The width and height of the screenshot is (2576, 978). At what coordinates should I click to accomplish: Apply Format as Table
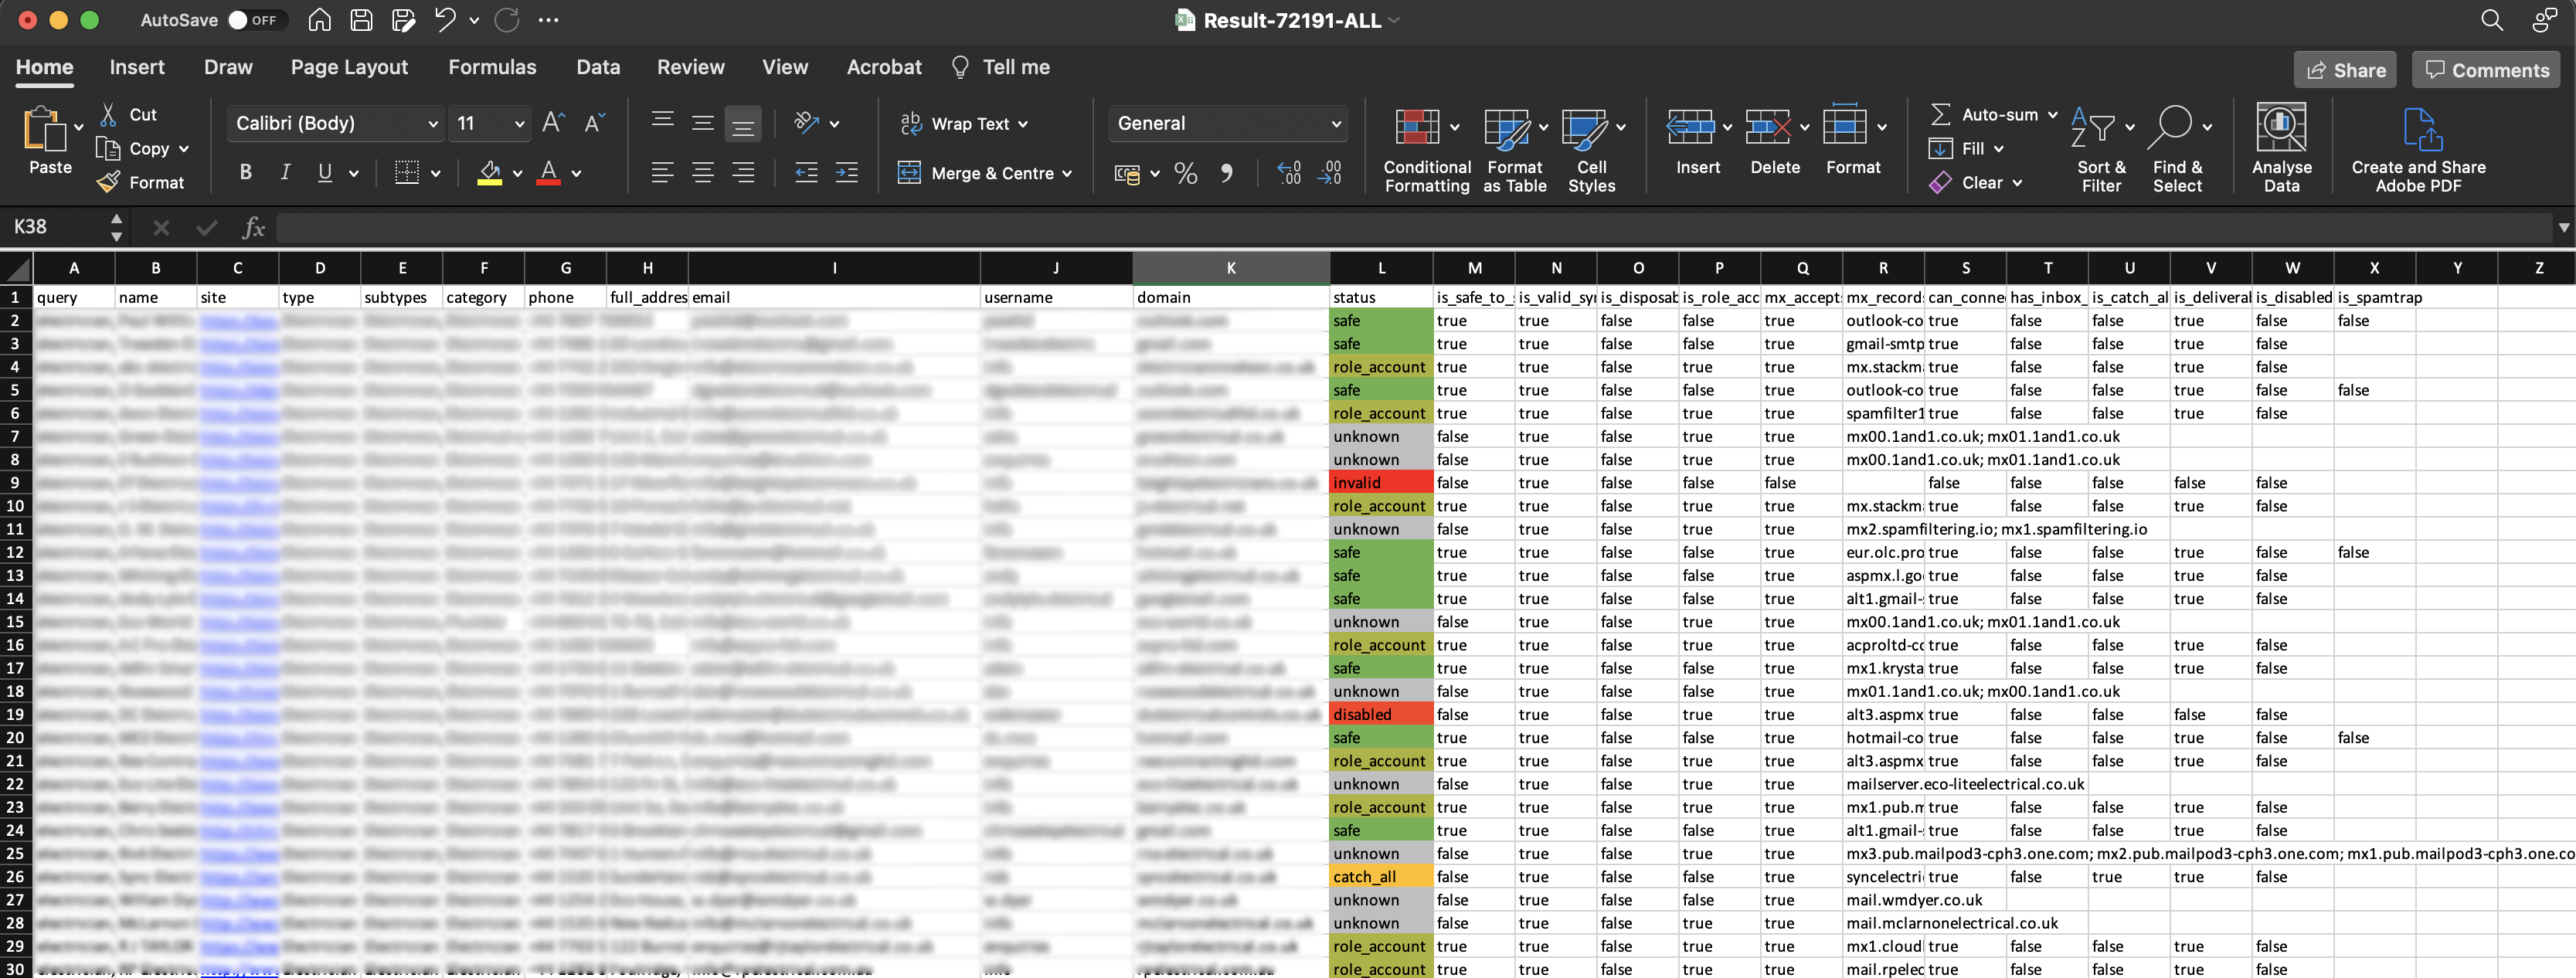point(1506,148)
